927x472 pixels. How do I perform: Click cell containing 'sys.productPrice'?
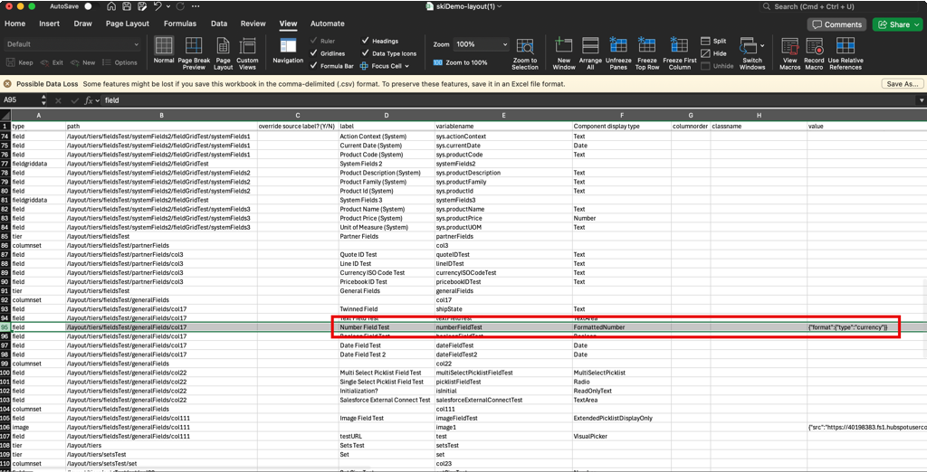click(x=503, y=218)
